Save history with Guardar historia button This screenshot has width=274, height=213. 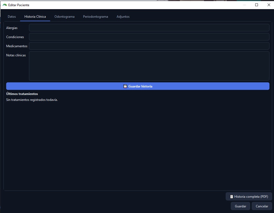[138, 86]
